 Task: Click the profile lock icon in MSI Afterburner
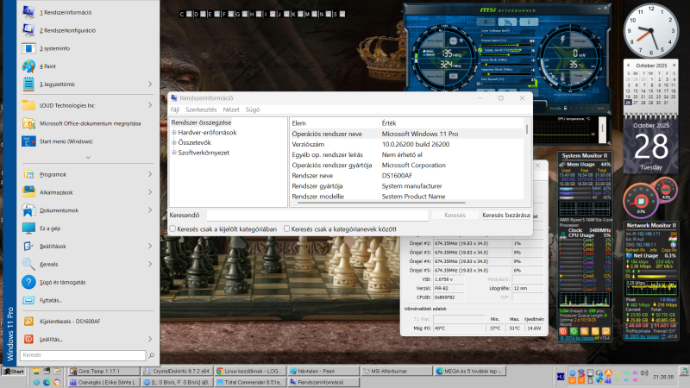click(566, 108)
